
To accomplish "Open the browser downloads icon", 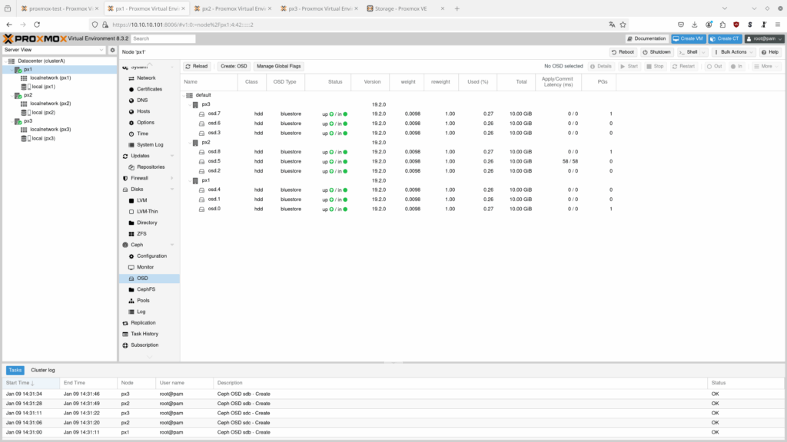I will click(x=695, y=25).
